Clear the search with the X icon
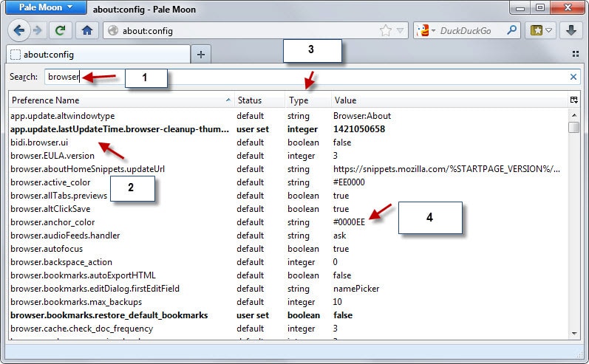589x364 pixels. [573, 77]
